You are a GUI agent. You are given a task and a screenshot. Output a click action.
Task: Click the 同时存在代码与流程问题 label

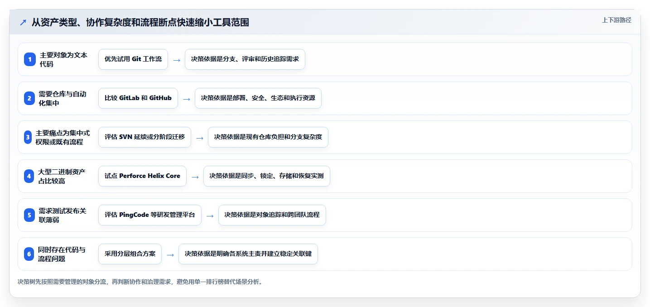click(62, 254)
